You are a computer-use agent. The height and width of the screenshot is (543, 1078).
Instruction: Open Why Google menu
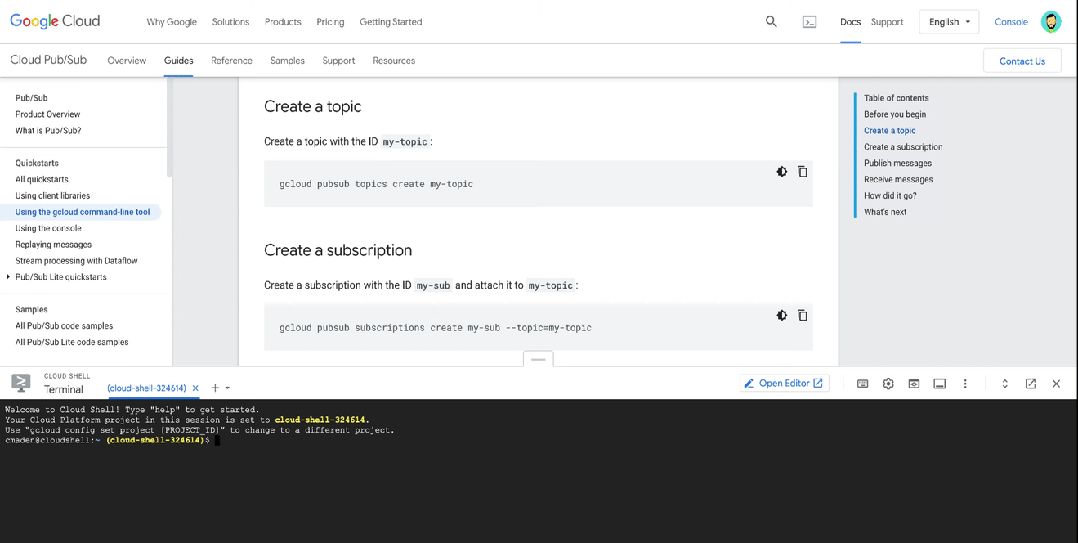(172, 22)
